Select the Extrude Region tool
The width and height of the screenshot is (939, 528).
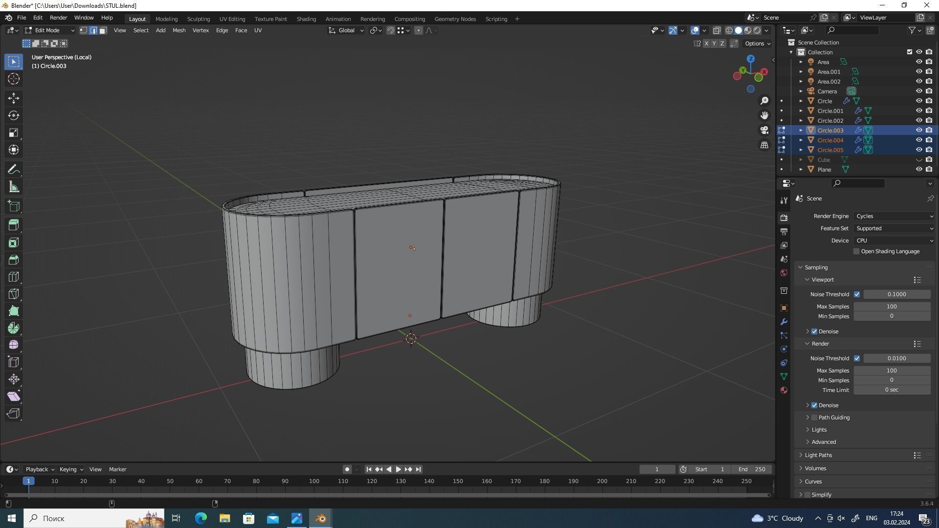(x=14, y=225)
